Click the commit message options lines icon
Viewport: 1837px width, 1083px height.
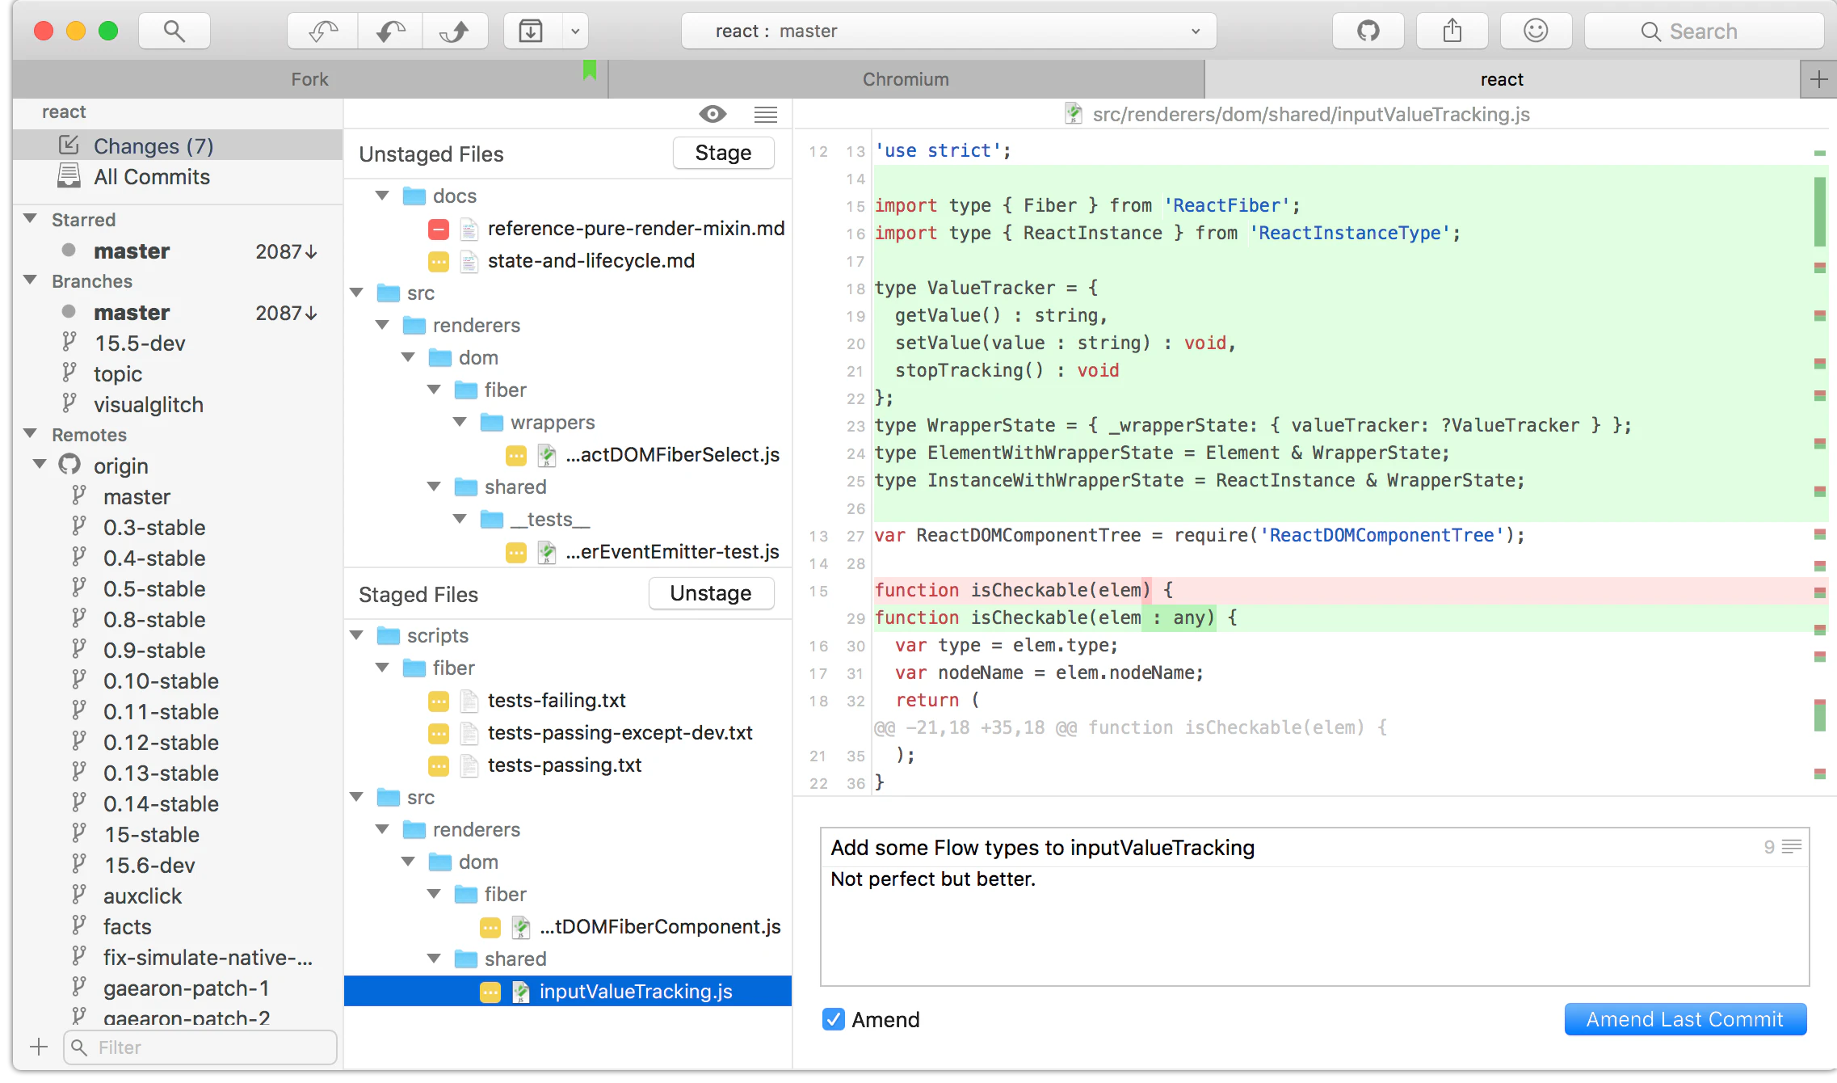[1792, 846]
